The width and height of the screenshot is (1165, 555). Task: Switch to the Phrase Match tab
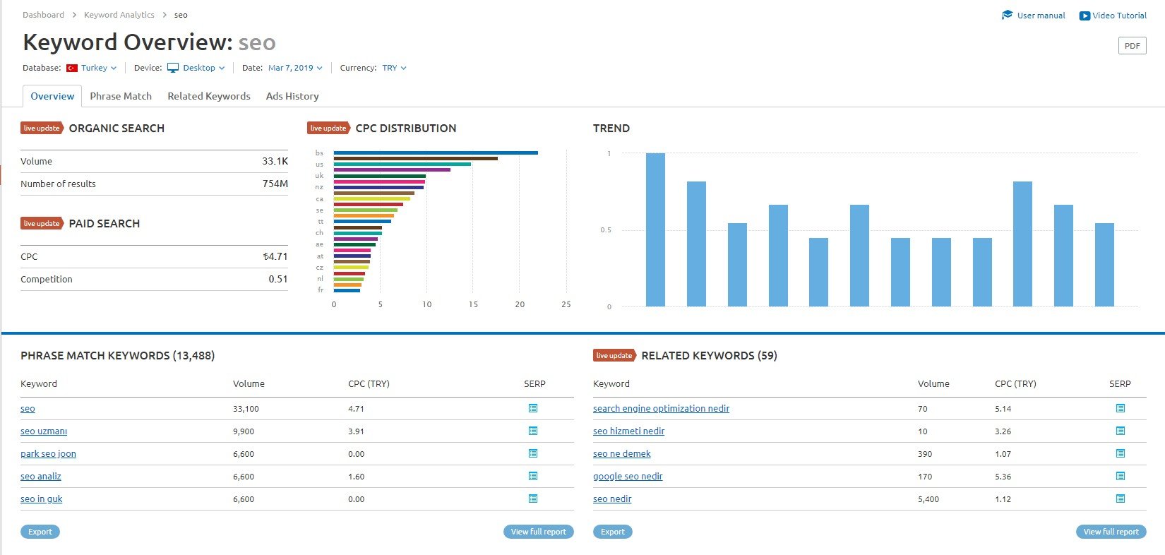point(121,96)
